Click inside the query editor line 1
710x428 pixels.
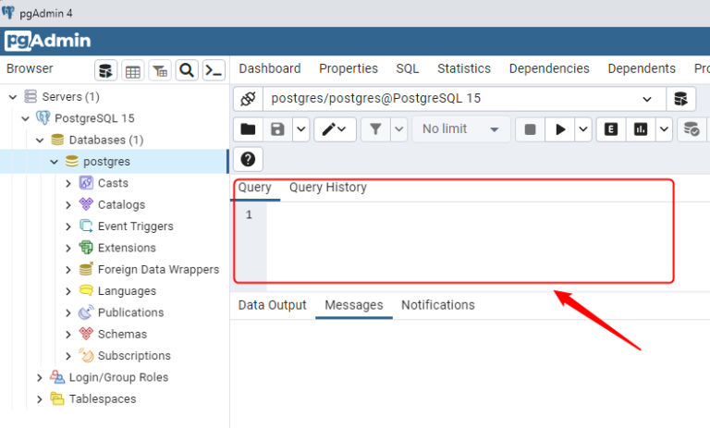tap(462, 215)
